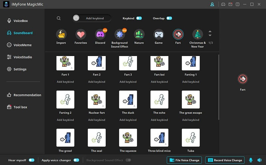
Task: Play the Farting 2 sound thumbnail
Action: coord(65,100)
